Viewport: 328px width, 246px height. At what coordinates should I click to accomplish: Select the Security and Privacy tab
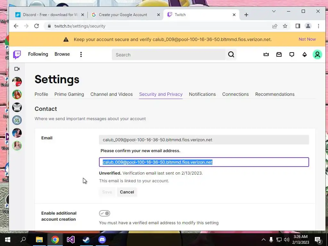click(161, 94)
